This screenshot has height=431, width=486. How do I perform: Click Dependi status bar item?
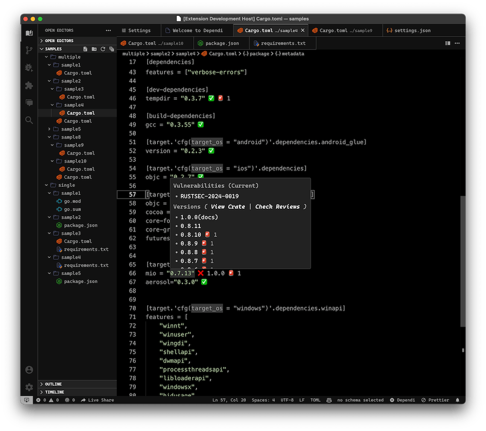(x=402, y=400)
